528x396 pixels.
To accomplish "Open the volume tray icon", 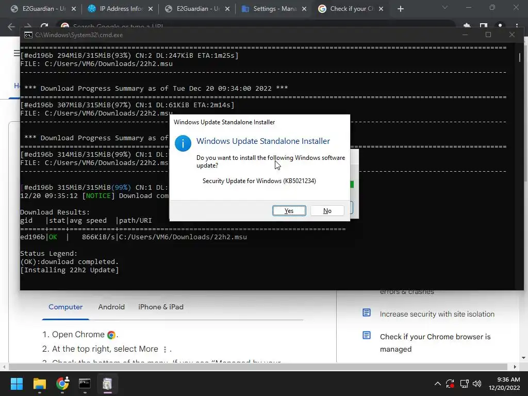I will point(477,384).
